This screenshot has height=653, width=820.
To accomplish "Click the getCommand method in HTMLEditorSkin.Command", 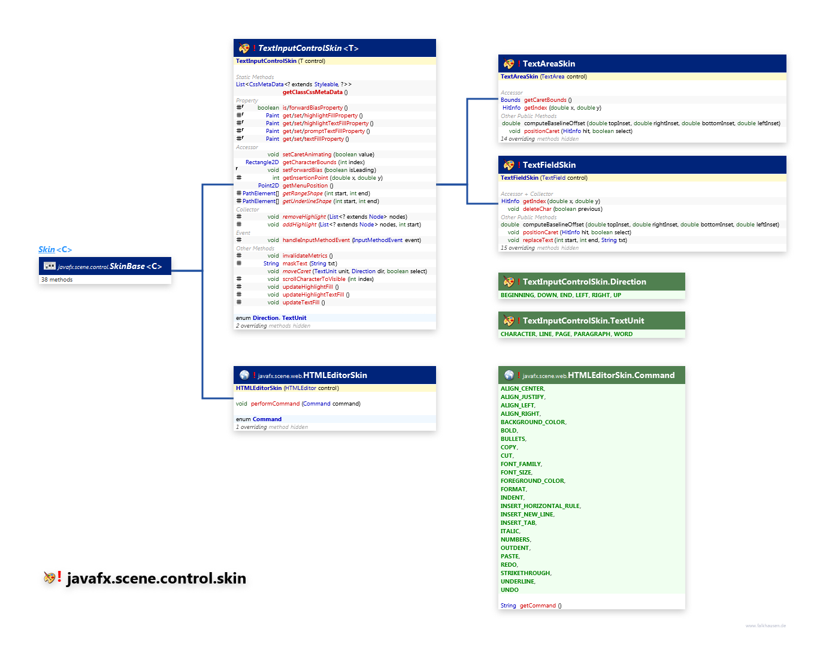I will (537, 606).
